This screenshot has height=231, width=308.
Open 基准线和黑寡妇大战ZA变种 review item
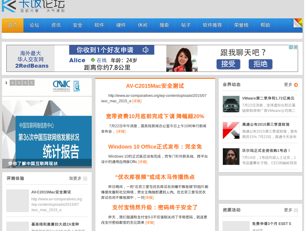[x=55, y=224]
